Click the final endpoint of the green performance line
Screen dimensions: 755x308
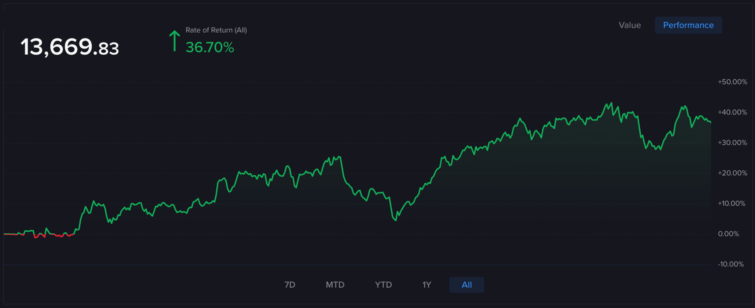pos(711,122)
